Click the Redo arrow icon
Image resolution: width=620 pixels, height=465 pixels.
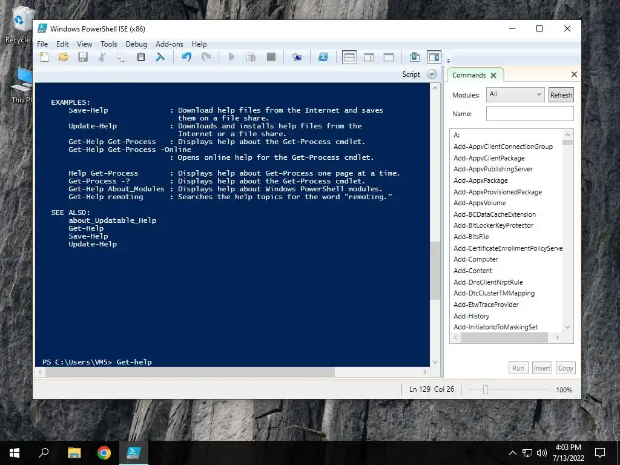point(206,58)
